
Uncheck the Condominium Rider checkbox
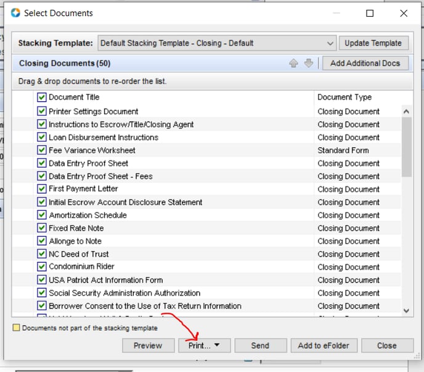42,267
